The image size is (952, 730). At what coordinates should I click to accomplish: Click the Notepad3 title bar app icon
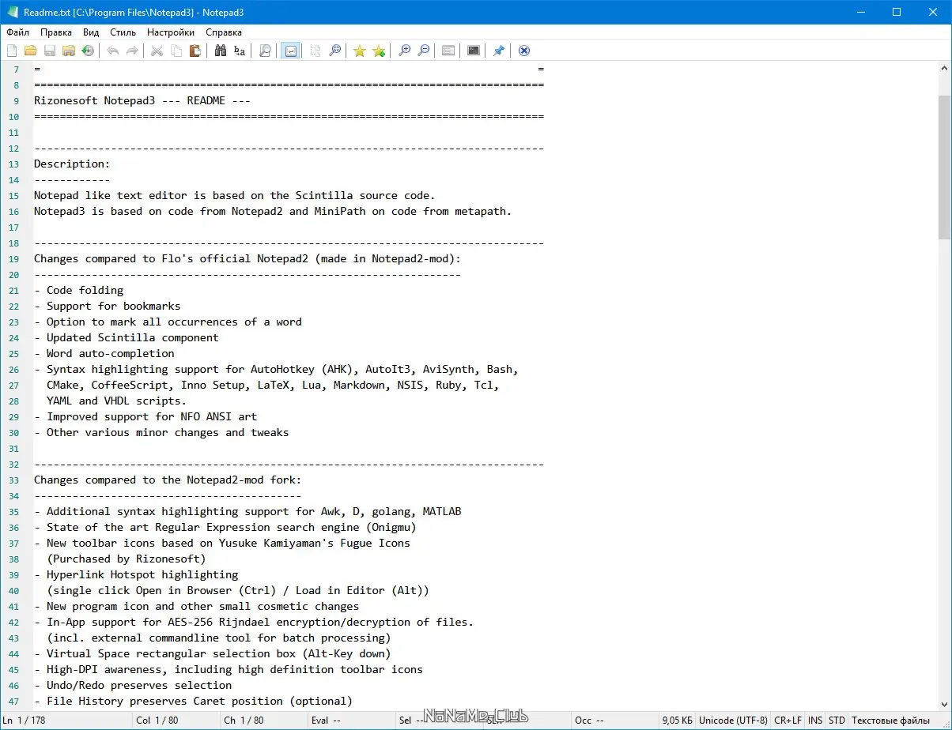tap(12, 12)
